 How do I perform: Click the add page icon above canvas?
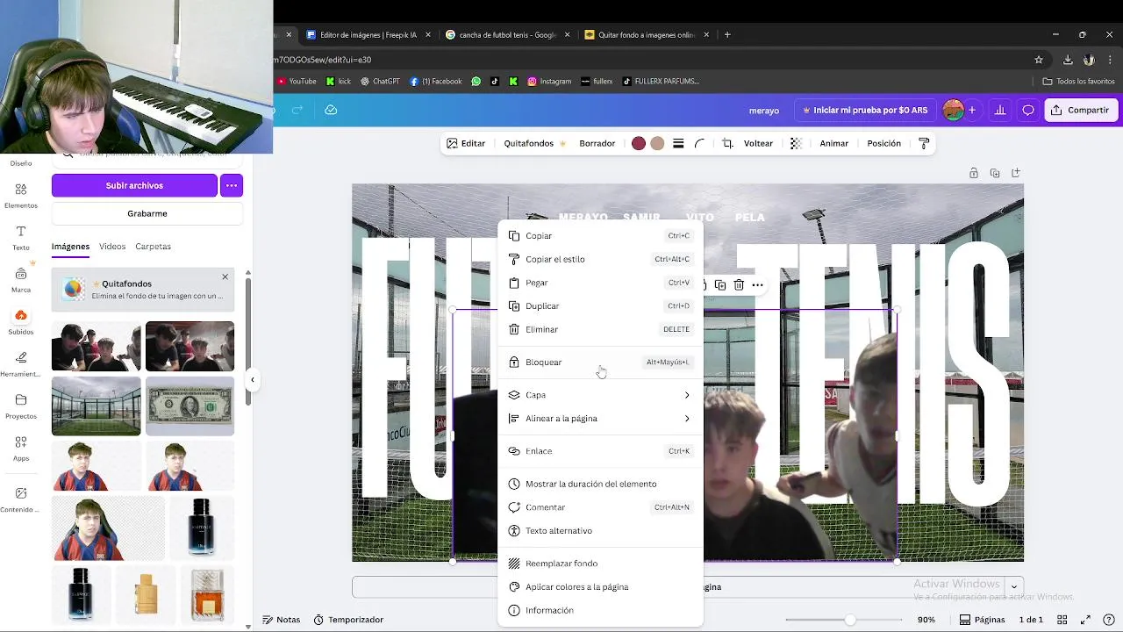coord(1016,173)
